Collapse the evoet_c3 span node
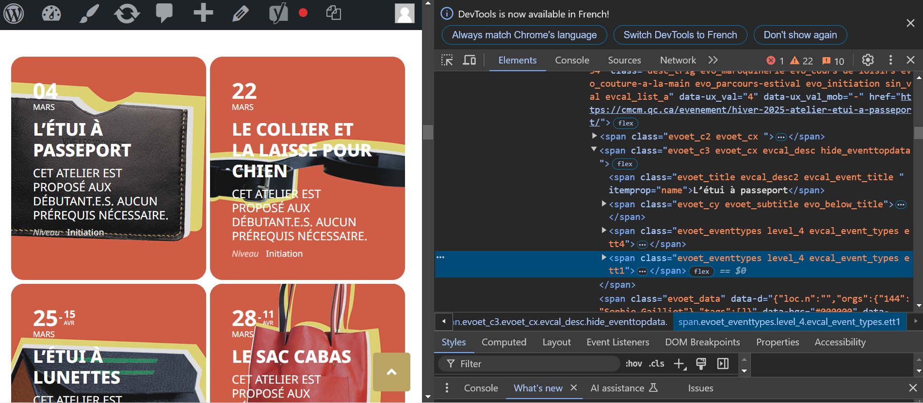 tap(594, 150)
